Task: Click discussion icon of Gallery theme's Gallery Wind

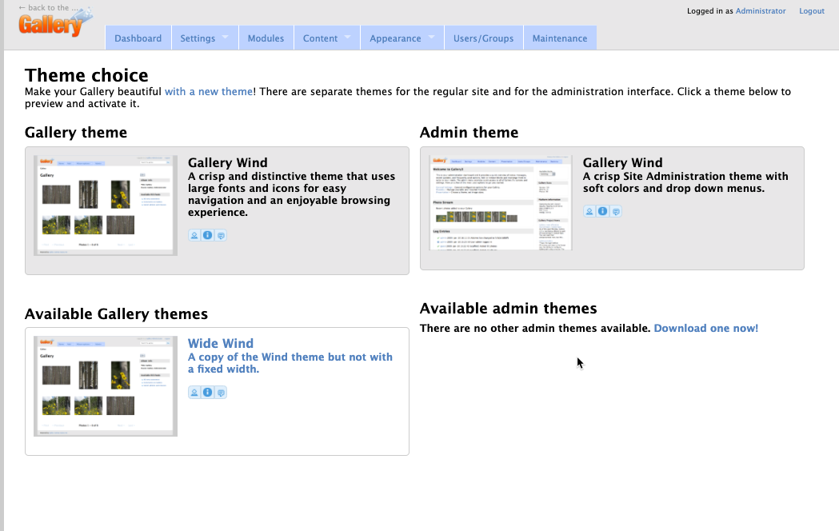Action: (221, 235)
